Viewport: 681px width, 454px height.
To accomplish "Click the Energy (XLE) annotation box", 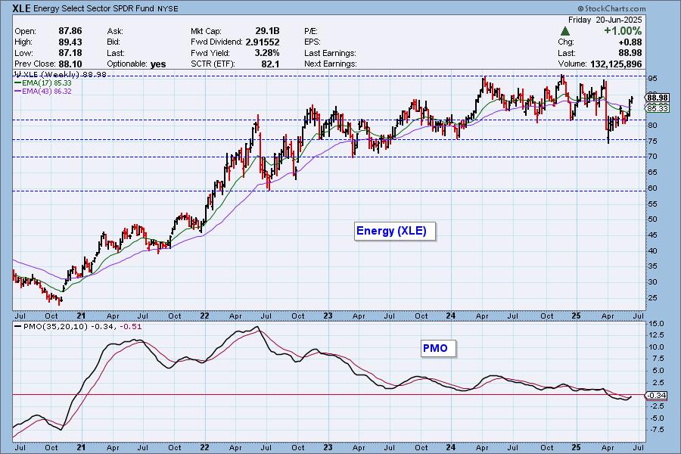I will 395,231.
